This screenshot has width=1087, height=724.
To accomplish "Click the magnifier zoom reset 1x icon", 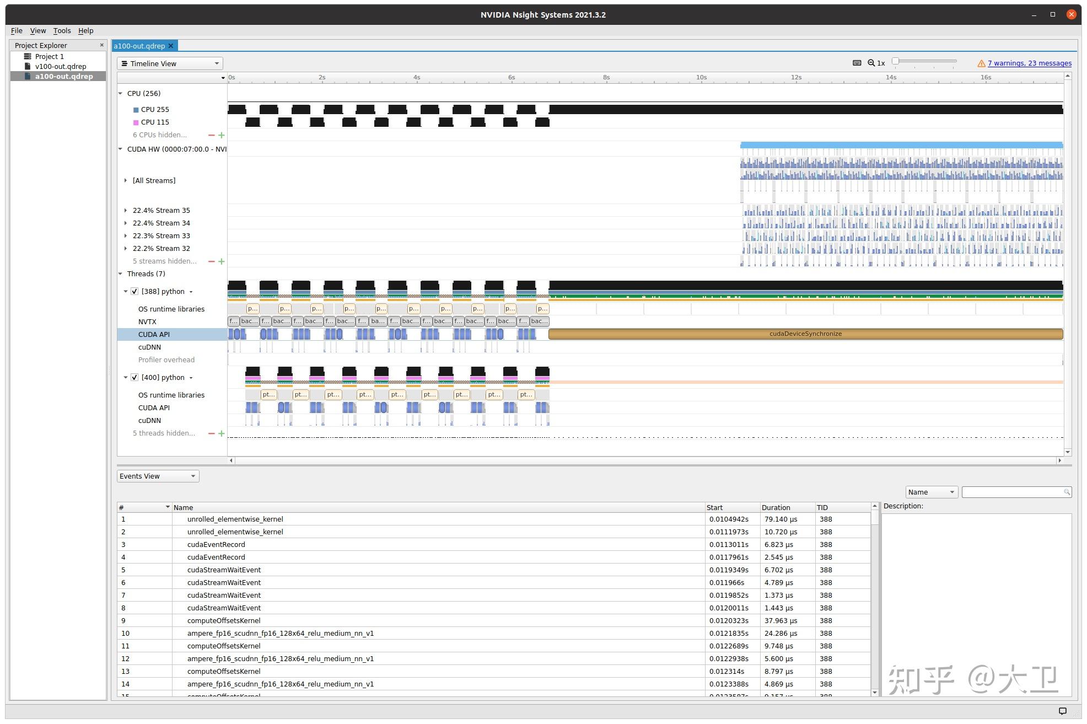I will (x=871, y=63).
